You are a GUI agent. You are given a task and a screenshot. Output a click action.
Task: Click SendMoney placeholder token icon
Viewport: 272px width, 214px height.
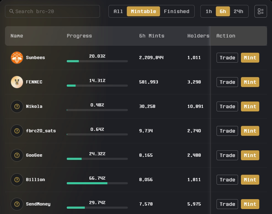17,204
